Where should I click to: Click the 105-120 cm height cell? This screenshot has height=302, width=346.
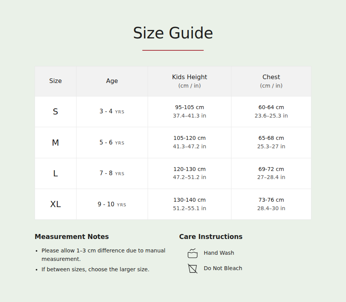[x=190, y=143]
